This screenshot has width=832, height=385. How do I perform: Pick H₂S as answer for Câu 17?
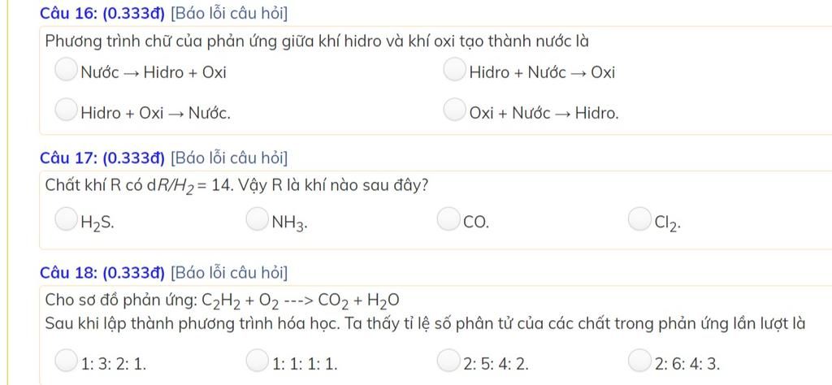pyautogui.click(x=66, y=220)
